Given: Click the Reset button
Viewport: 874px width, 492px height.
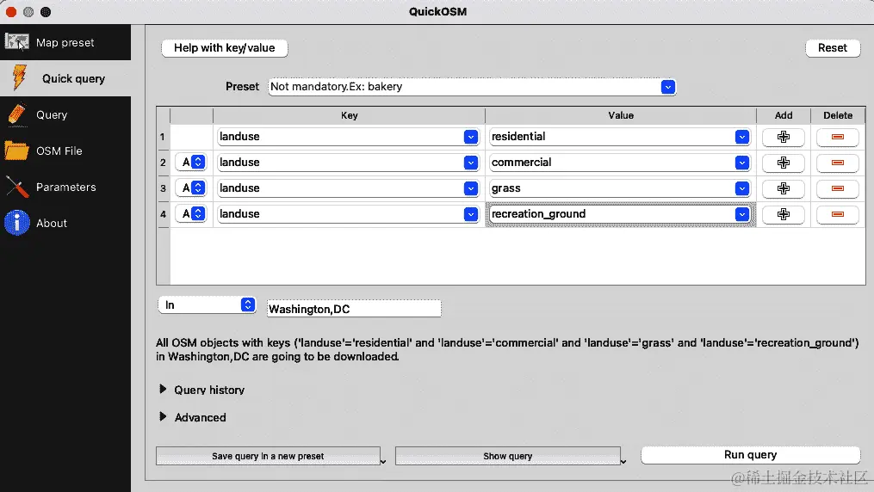Looking at the screenshot, I should [832, 48].
